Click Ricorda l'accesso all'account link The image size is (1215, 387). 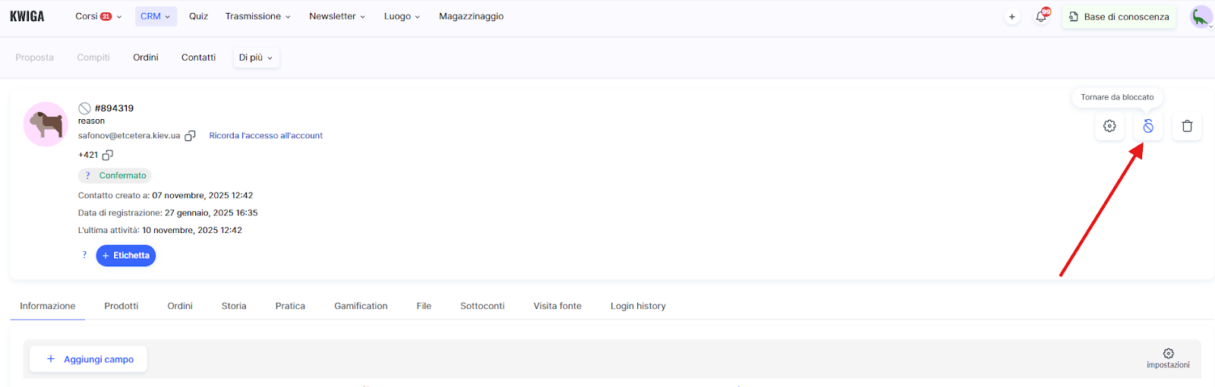[x=266, y=136]
